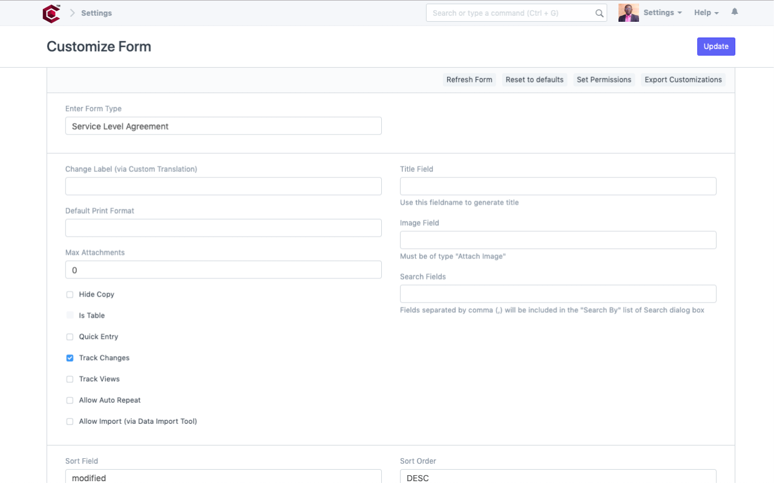This screenshot has height=483, width=774.
Task: Click Refresh Form
Action: [469, 79]
